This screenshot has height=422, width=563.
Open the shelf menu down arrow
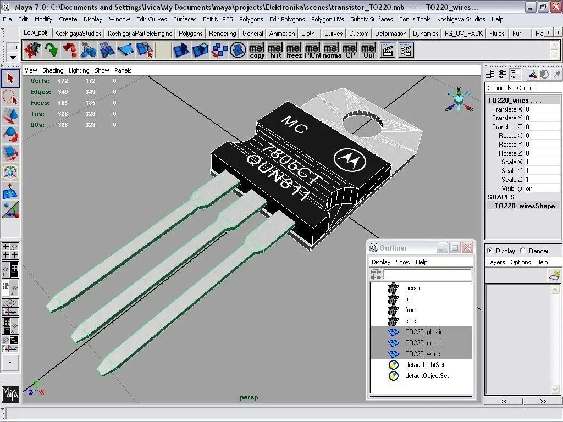[x=13, y=57]
